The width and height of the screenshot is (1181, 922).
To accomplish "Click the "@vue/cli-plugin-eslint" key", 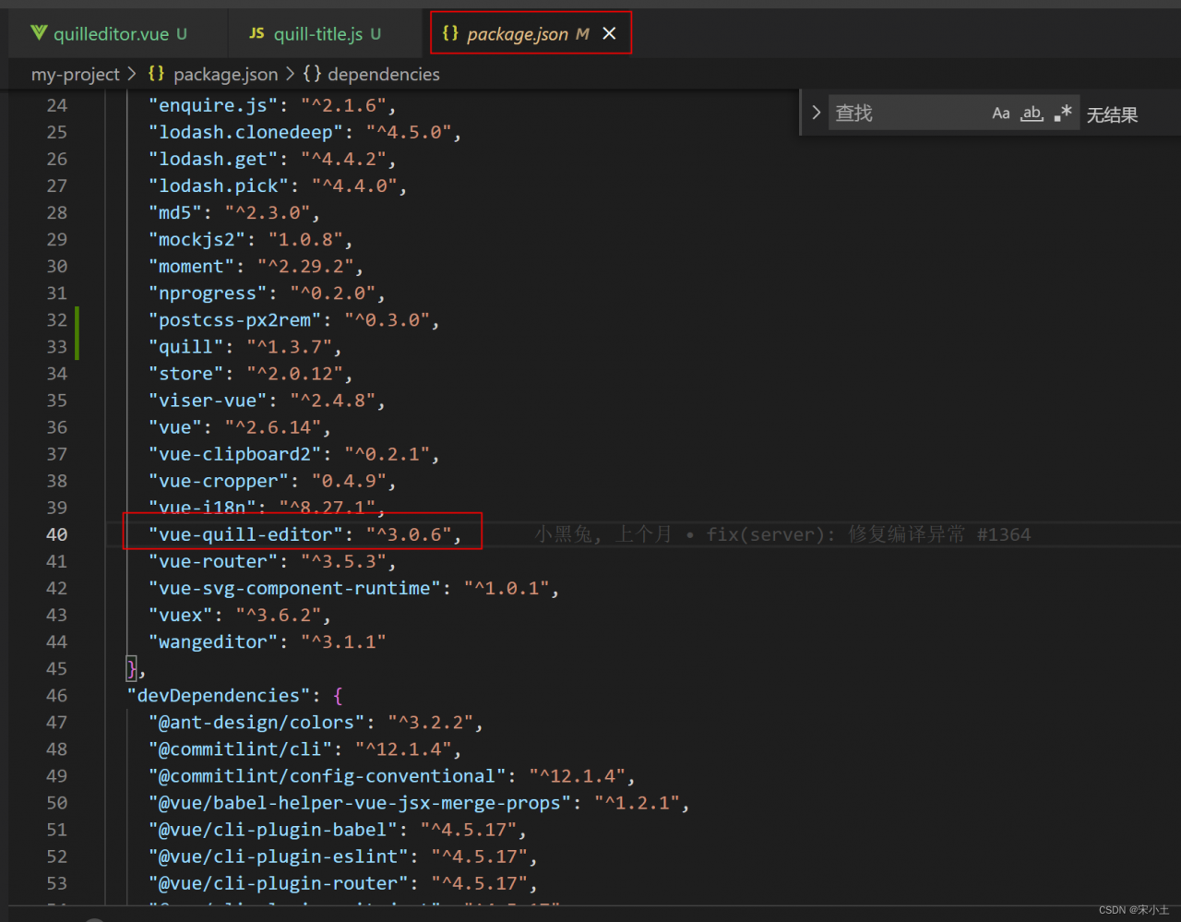I will coord(278,856).
